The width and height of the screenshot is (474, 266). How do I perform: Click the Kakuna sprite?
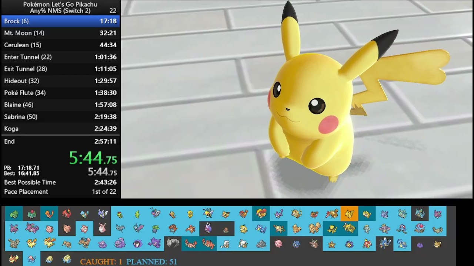coord(191,214)
